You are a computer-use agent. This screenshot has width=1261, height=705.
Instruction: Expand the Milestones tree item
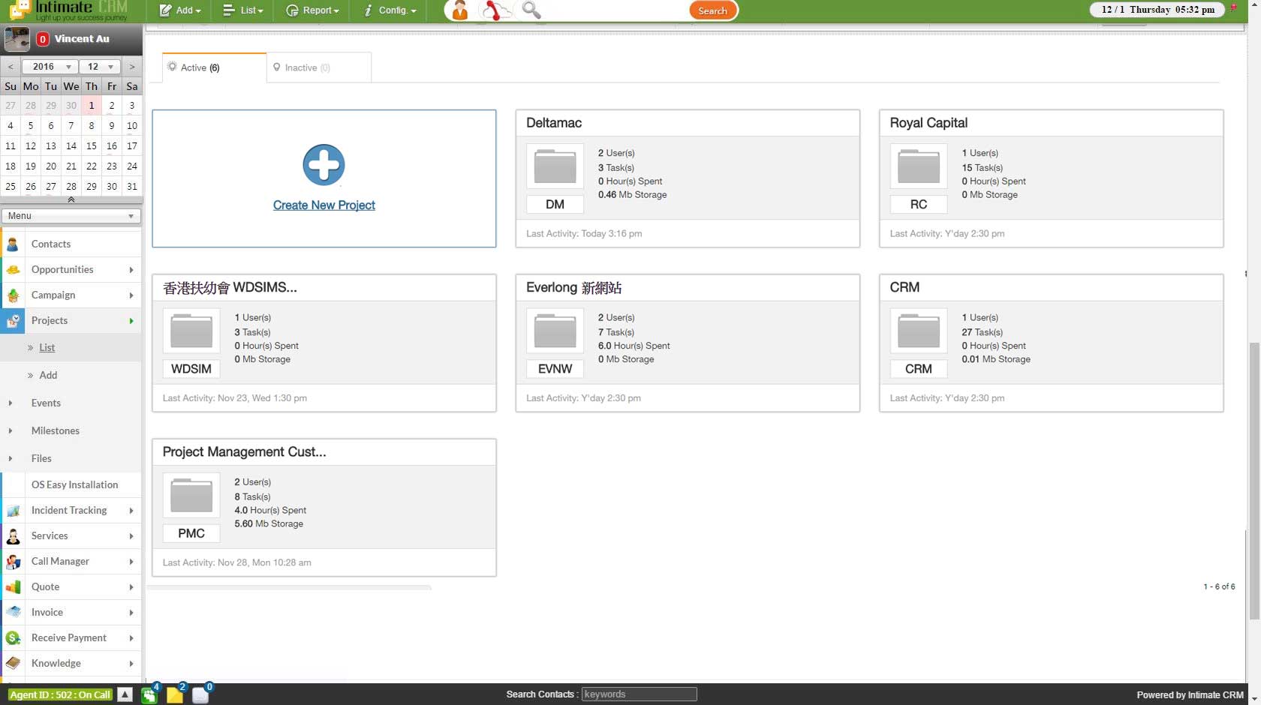pyautogui.click(x=11, y=431)
